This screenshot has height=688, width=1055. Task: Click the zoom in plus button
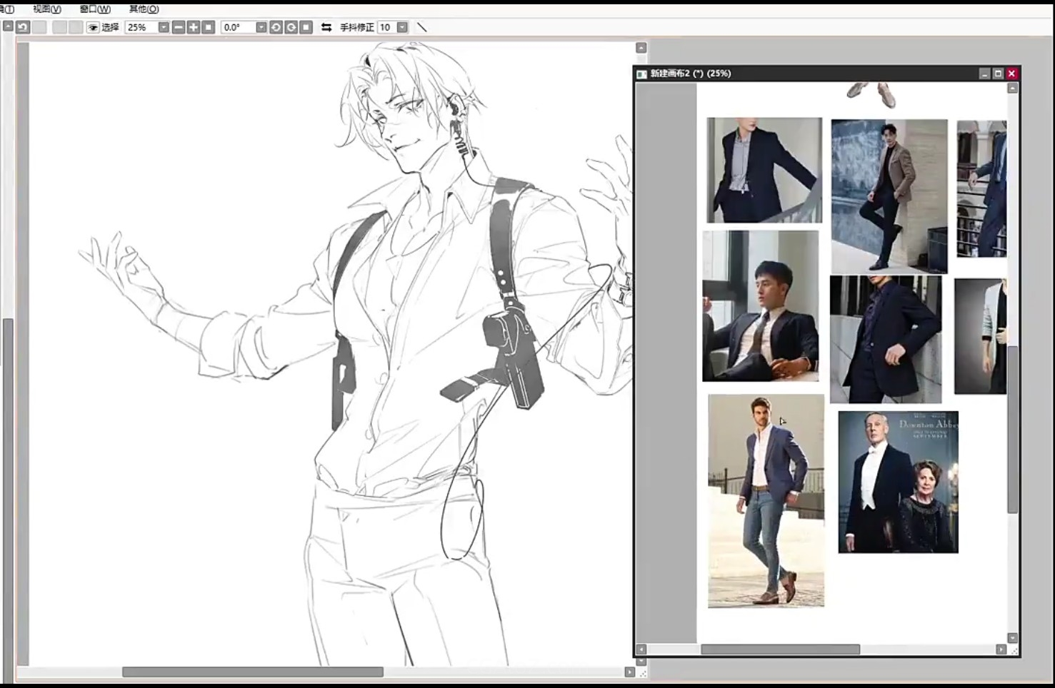194,27
